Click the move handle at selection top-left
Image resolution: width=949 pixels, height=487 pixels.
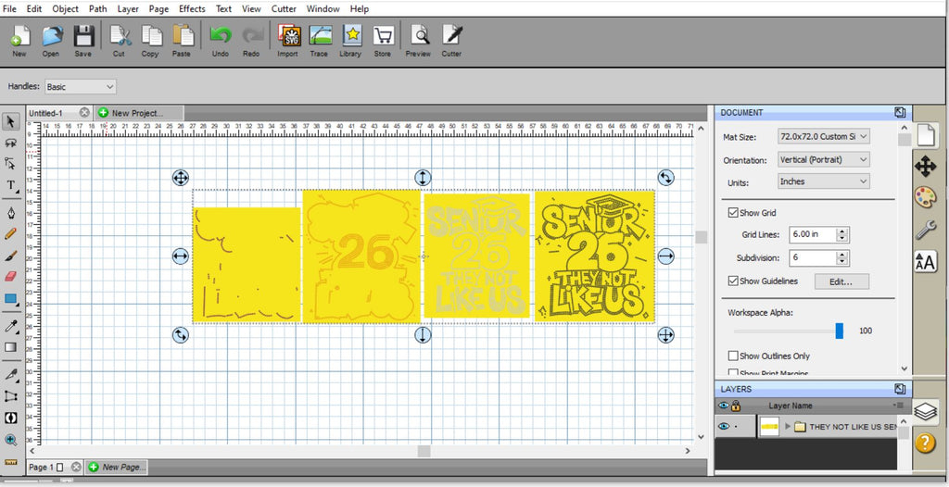[x=181, y=178]
